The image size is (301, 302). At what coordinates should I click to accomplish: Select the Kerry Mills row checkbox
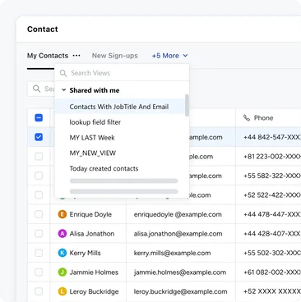[39, 253]
